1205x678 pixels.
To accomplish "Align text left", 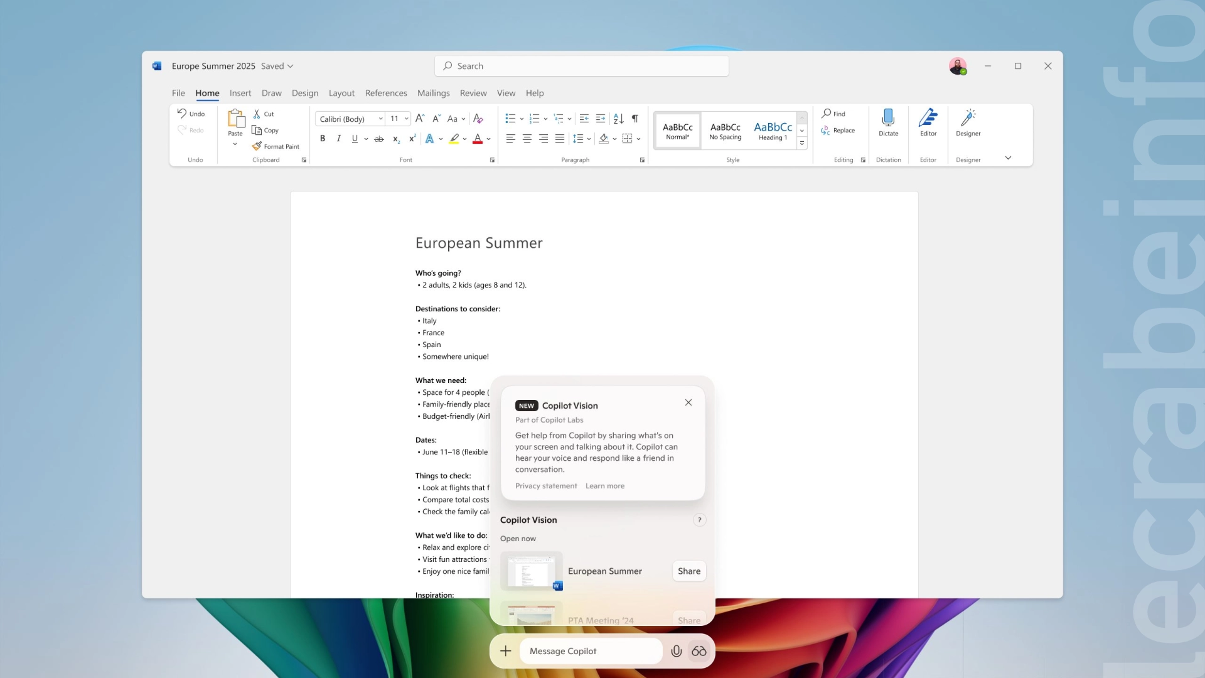I will tap(511, 139).
